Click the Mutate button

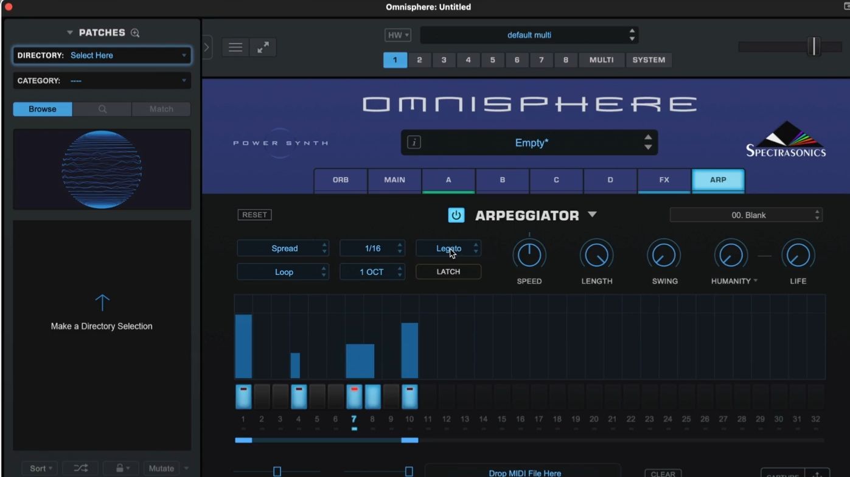pos(161,468)
